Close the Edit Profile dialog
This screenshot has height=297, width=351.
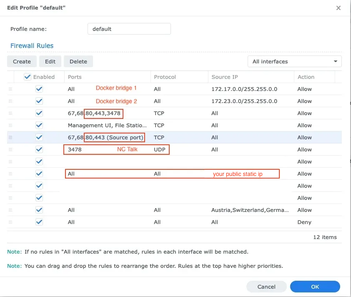click(x=338, y=8)
